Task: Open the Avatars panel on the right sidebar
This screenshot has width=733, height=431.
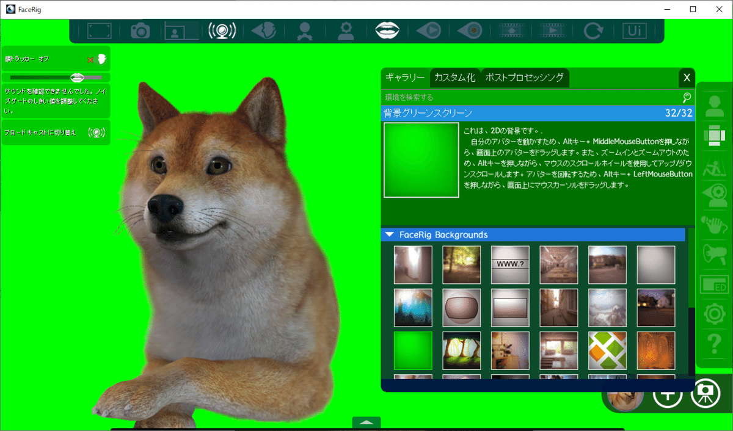Action: (x=715, y=105)
